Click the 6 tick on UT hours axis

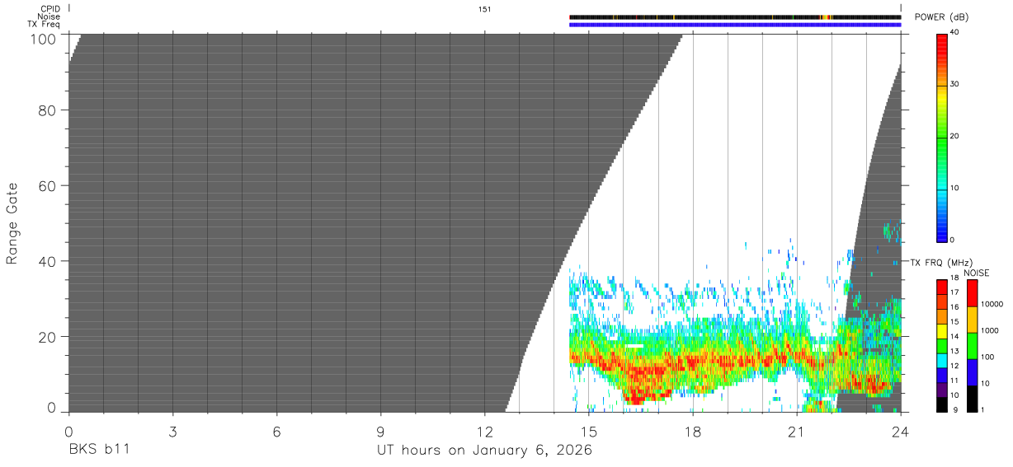276,432
